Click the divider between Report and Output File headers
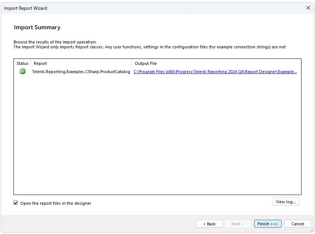The width and height of the screenshot is (315, 234). coord(132,63)
